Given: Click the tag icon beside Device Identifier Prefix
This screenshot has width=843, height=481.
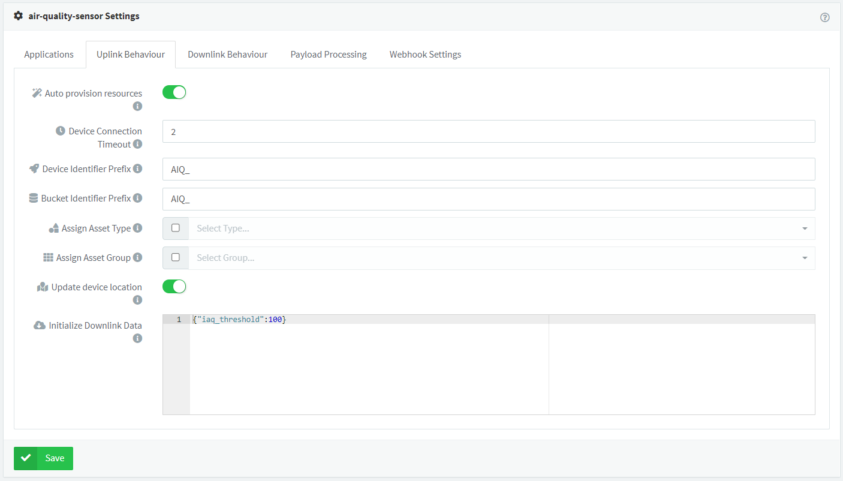Looking at the screenshot, I should (x=35, y=169).
